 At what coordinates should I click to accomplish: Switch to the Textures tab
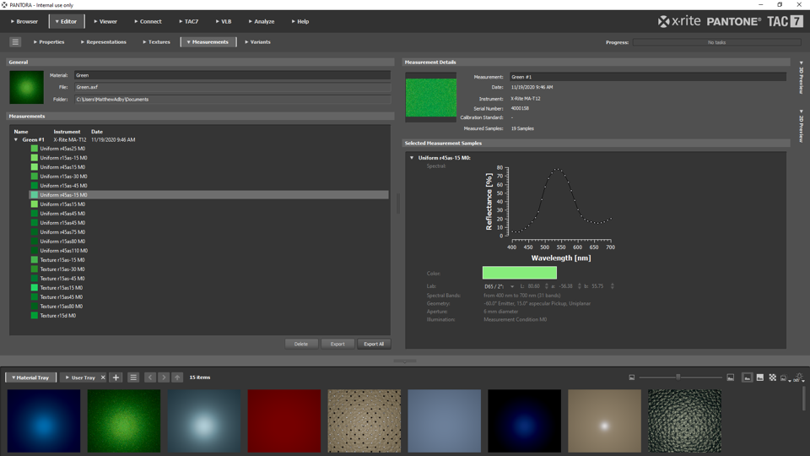pyautogui.click(x=156, y=41)
